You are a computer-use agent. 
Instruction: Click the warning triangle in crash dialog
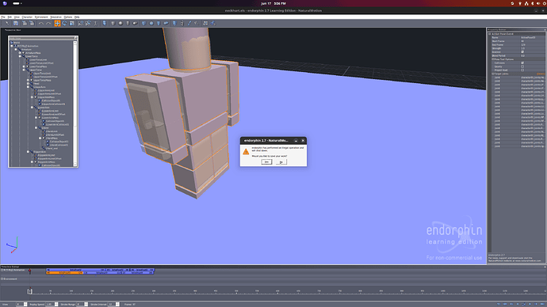(x=246, y=152)
